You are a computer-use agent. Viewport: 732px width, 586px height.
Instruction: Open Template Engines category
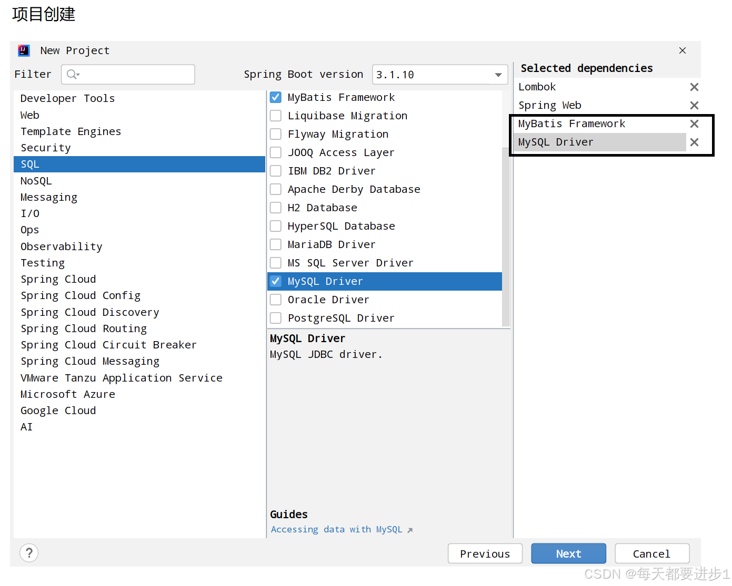point(139,131)
